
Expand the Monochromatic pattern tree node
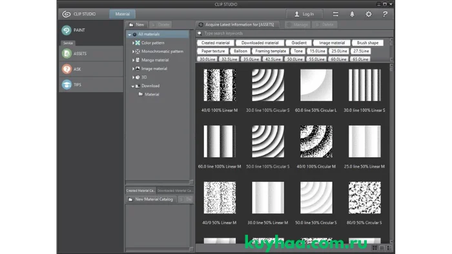tap(133, 52)
